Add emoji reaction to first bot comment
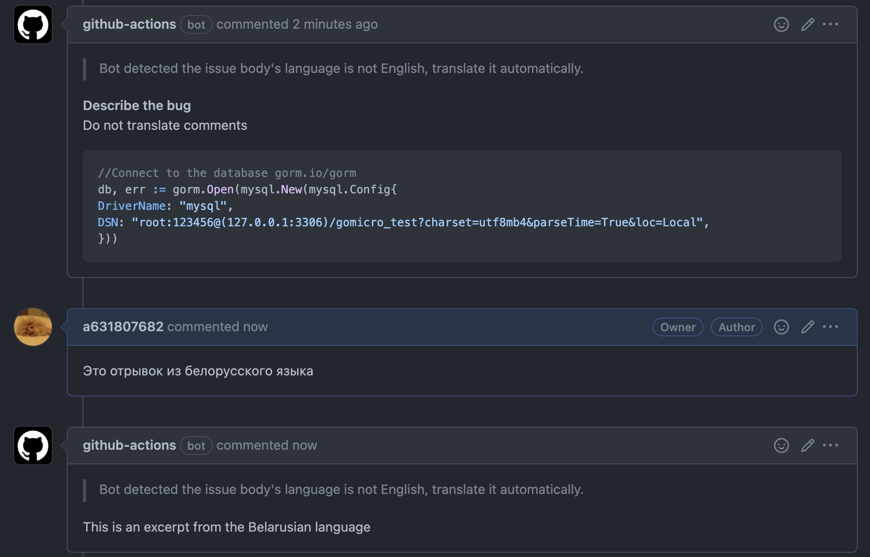The width and height of the screenshot is (870, 557). pyautogui.click(x=781, y=24)
